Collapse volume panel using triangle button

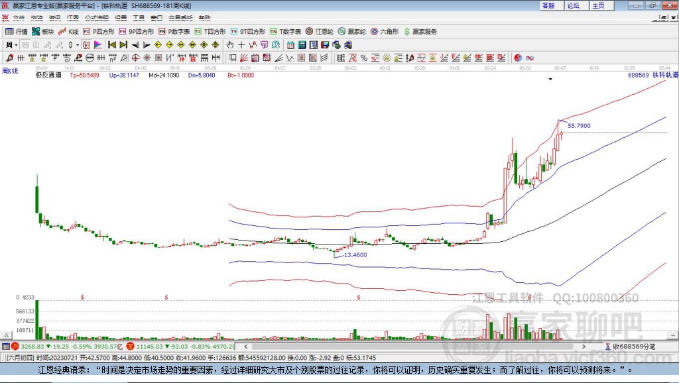pyautogui.click(x=6, y=335)
